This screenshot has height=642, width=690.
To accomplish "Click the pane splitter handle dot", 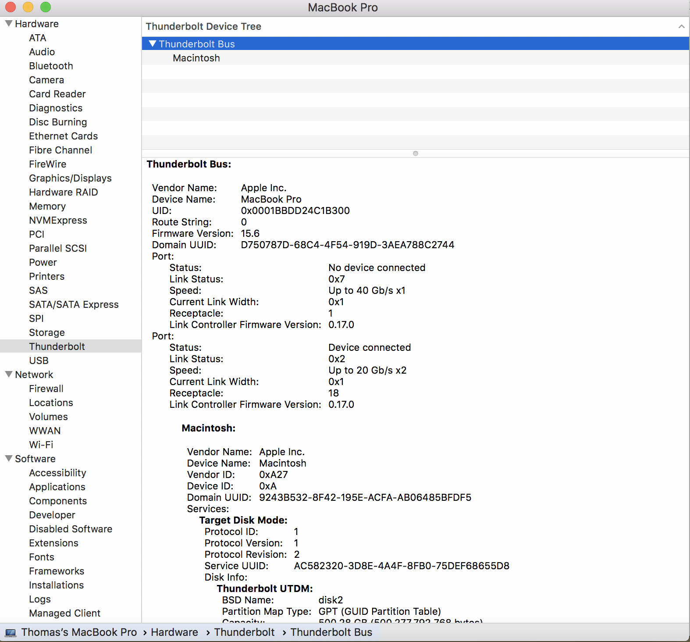I will [416, 153].
